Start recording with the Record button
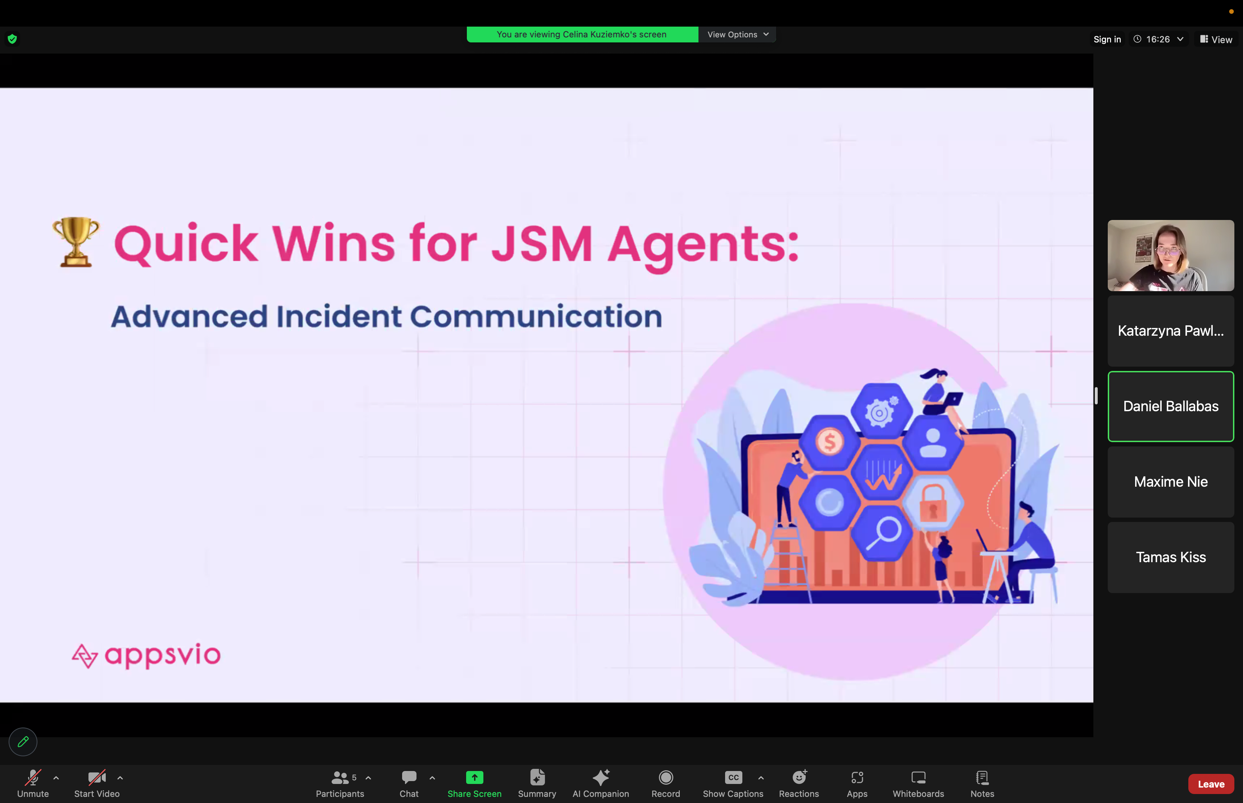Screen dimensions: 1243x803 (x=666, y=783)
